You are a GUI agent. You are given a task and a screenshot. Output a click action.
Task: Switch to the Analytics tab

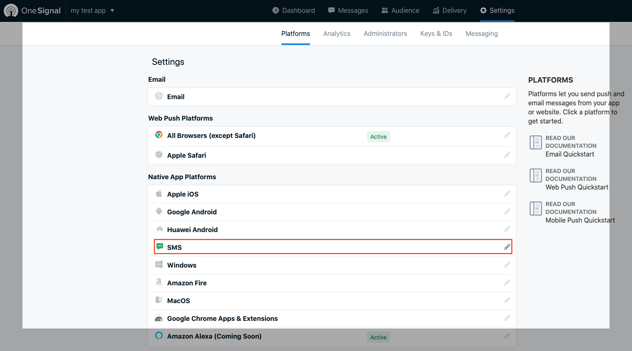coord(337,33)
